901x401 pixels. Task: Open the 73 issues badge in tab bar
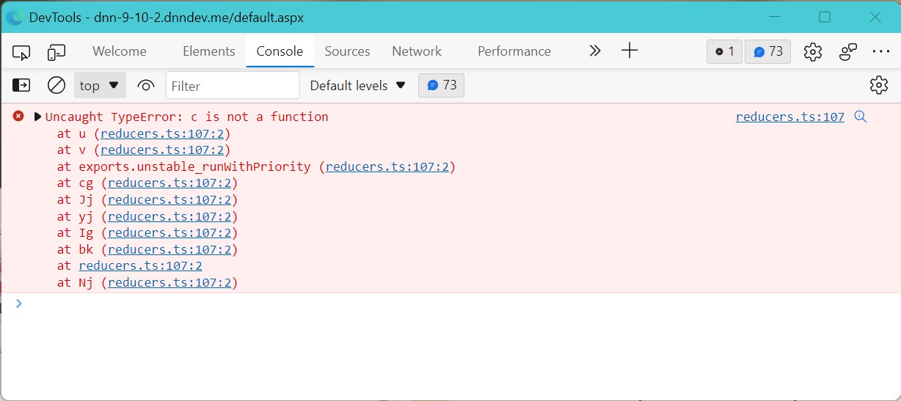coord(768,51)
